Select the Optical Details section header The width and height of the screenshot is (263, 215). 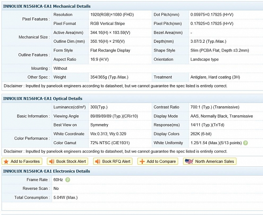[x=43, y=99]
